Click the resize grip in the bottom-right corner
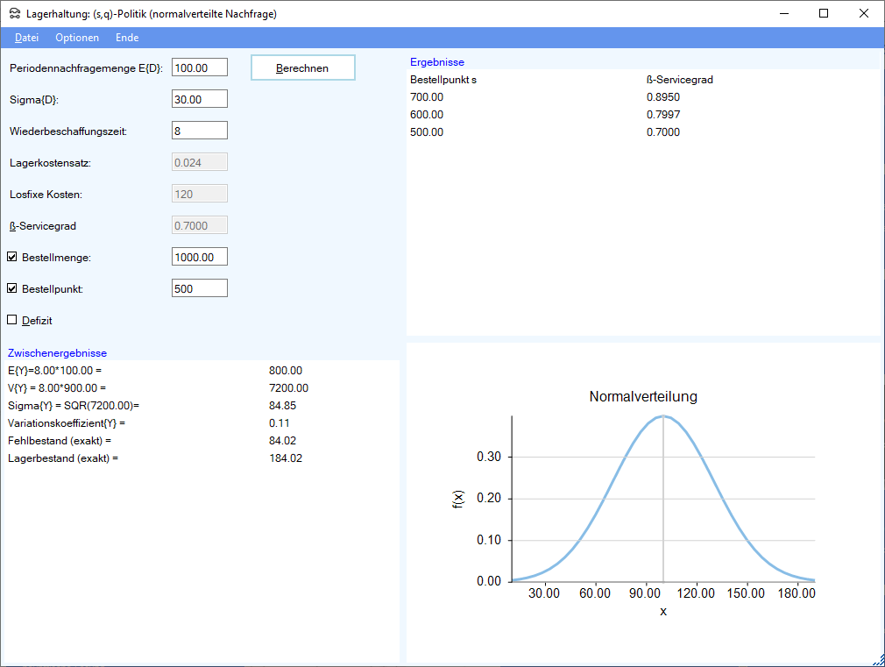Image resolution: width=885 pixels, height=667 pixels. coord(878,660)
